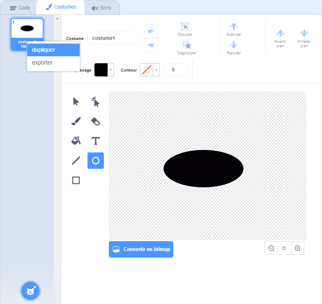322x304 pixels.
Task: Pick the Eraser tool
Action: click(x=95, y=121)
